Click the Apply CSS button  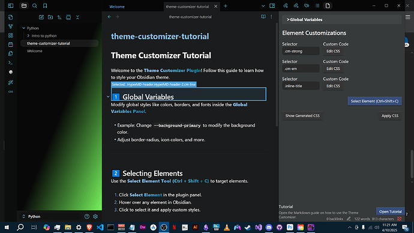tap(390, 116)
